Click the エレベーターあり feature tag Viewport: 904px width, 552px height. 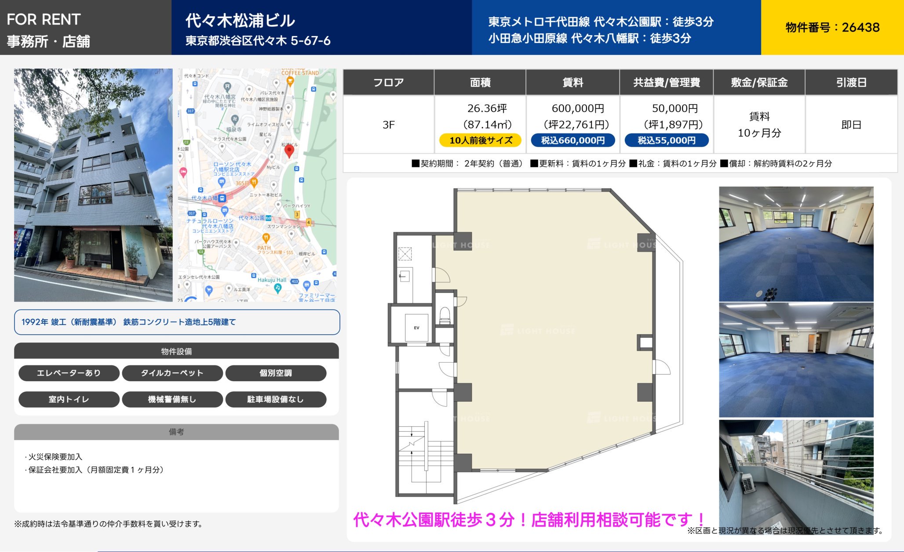69,373
